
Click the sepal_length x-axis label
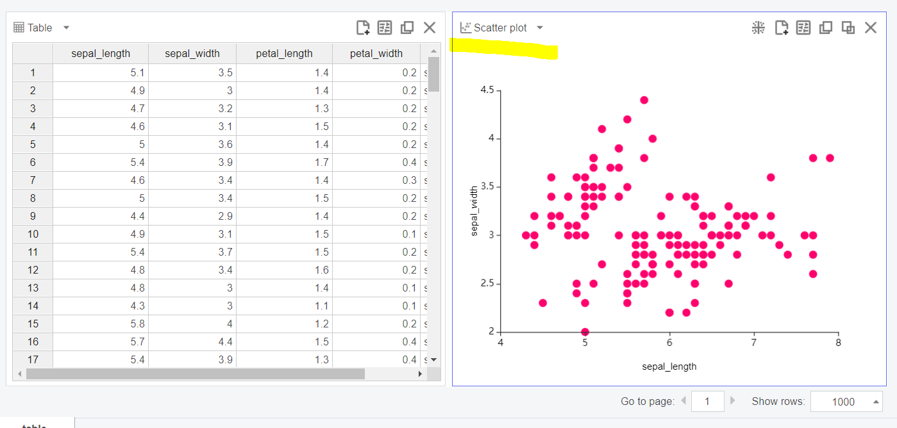point(669,366)
